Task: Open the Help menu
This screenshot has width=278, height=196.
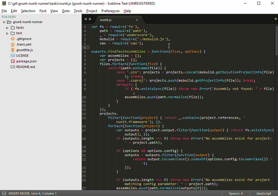Action: tap(127, 11)
